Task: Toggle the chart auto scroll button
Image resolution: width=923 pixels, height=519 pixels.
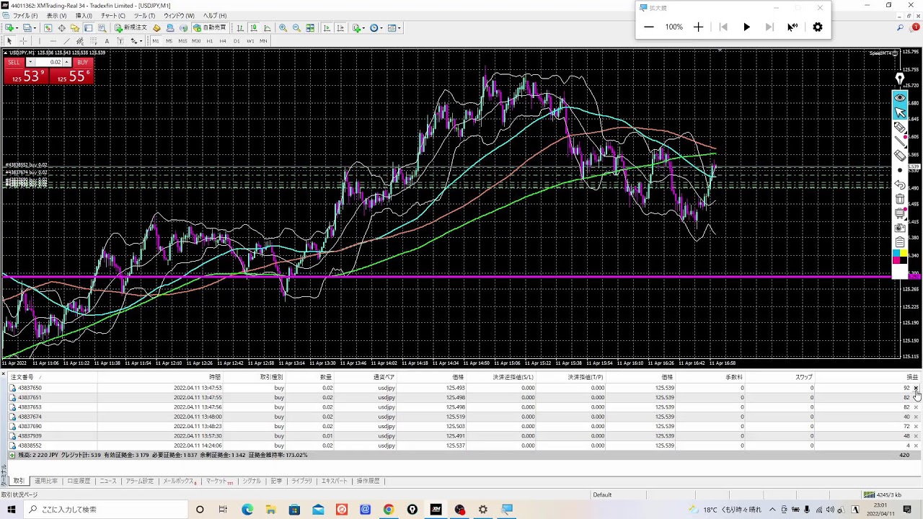Action: pos(327,28)
